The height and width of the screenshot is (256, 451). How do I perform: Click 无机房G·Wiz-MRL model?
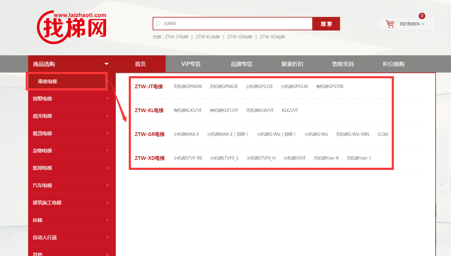pyautogui.click(x=353, y=134)
